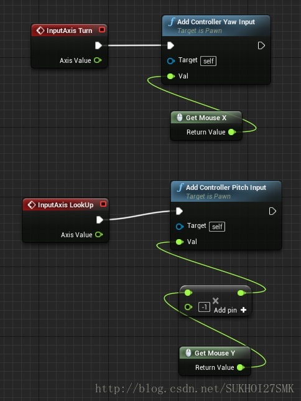The image size is (301, 401).
Task: Click the execution output pin of Add Controller Yaw Input
Action: [x=261, y=45]
